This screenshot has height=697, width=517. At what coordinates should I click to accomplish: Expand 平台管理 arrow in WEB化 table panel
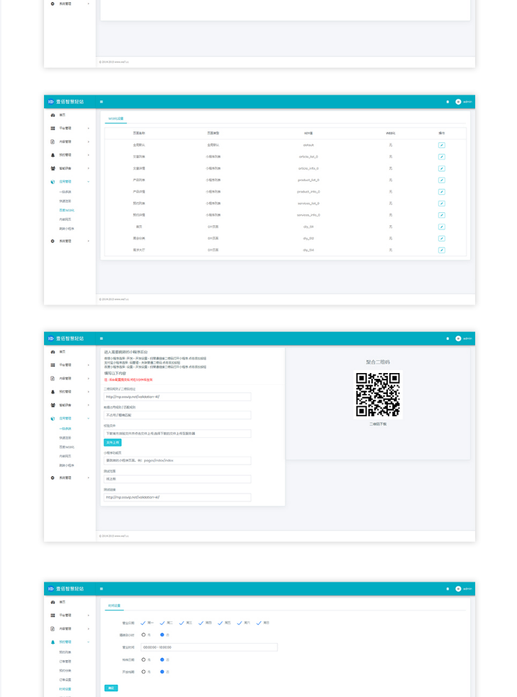(x=89, y=128)
